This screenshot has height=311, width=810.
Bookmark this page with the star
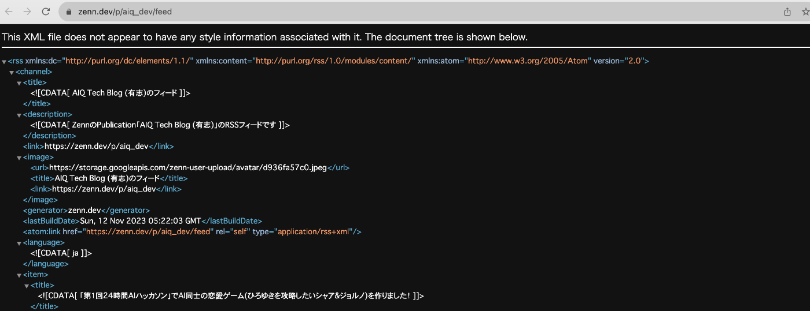[805, 12]
